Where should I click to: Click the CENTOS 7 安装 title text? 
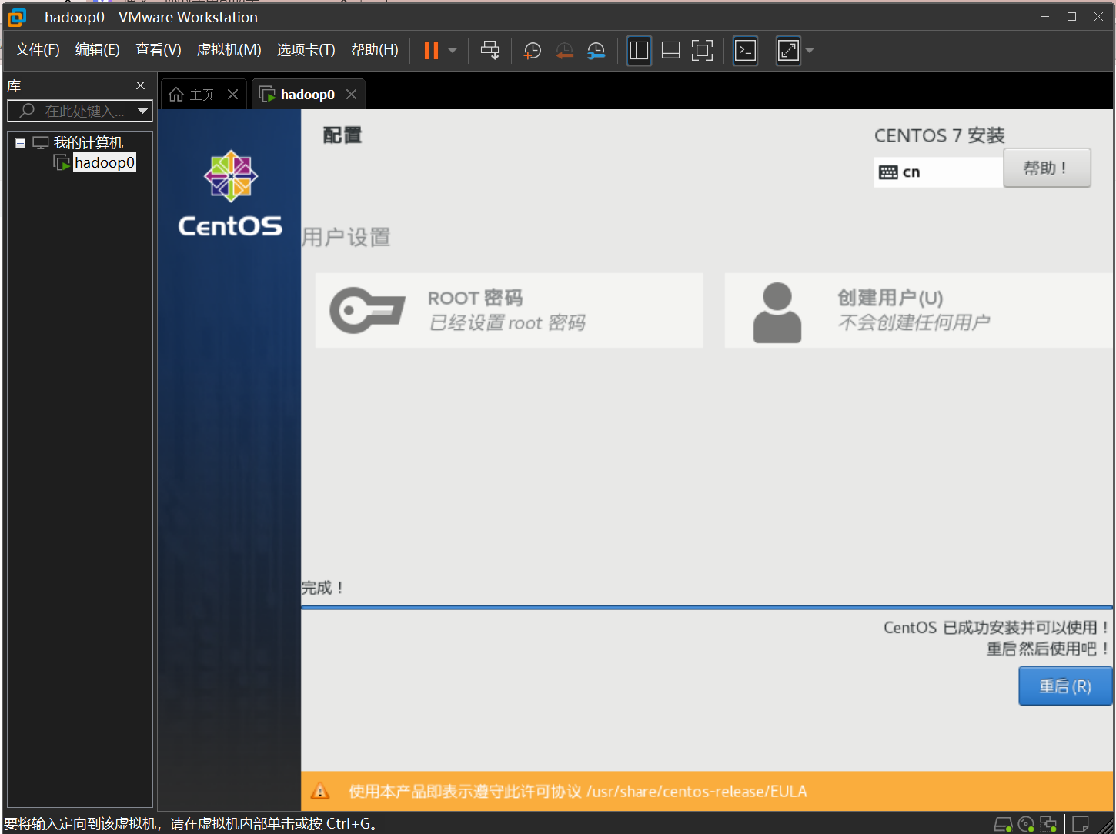coord(940,135)
